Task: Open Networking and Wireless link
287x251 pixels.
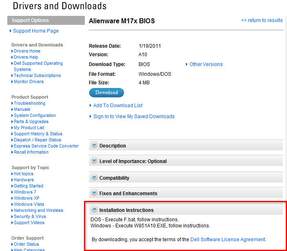Action: click(38, 210)
